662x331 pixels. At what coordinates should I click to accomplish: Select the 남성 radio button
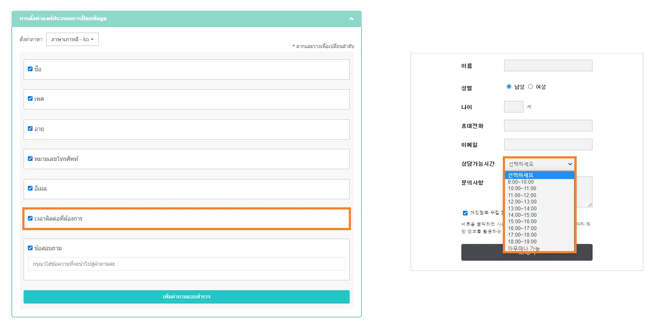coord(509,86)
